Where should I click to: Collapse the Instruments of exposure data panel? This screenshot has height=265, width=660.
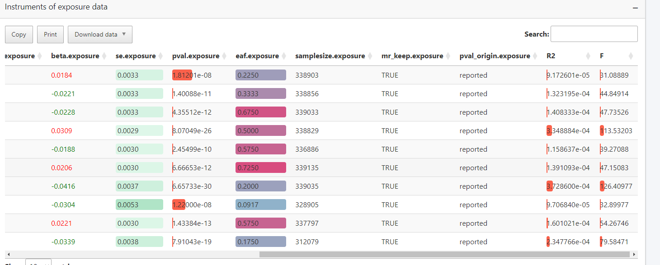(x=635, y=8)
